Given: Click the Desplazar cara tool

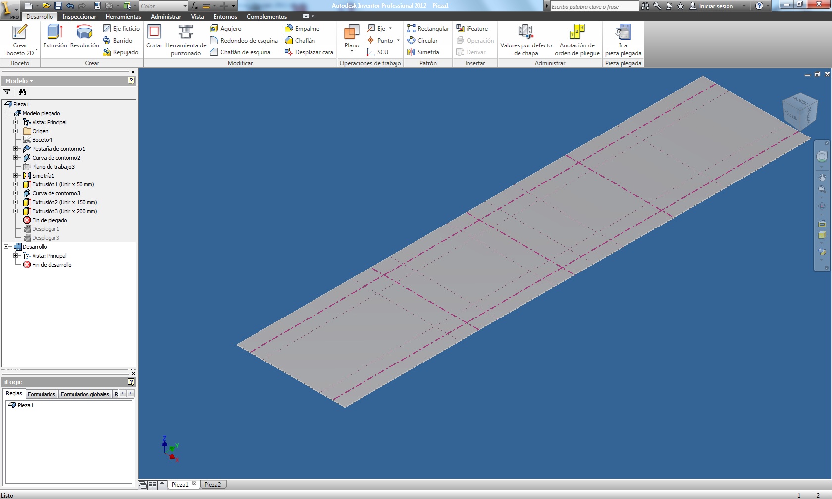Looking at the screenshot, I should (x=309, y=52).
